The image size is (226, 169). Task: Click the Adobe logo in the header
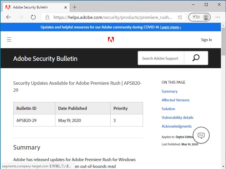(111, 39)
